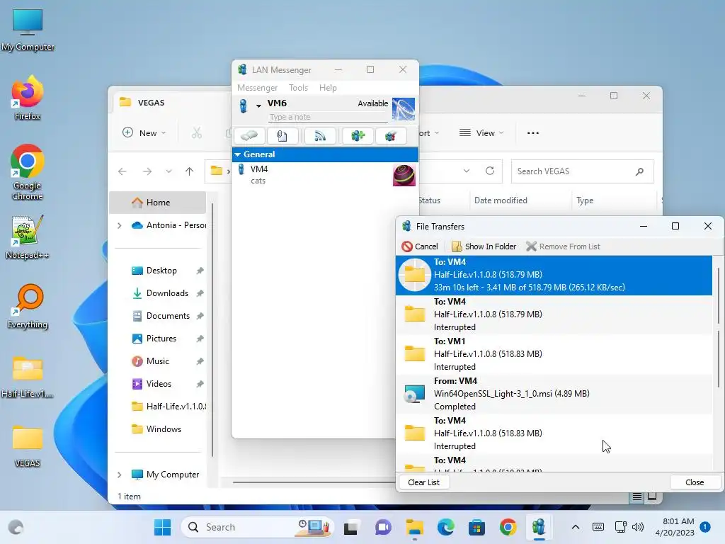Image resolution: width=725 pixels, height=544 pixels.
Task: Click Remove From List in File Transfers
Action: (x=563, y=246)
